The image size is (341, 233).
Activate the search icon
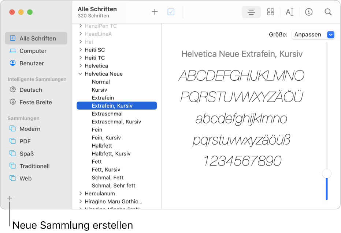[x=328, y=12]
